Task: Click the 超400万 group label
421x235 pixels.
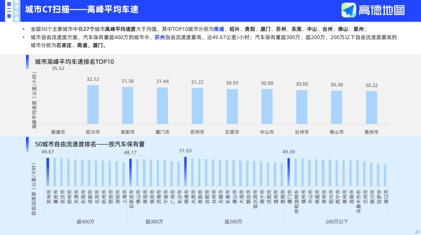Action: click(85, 222)
